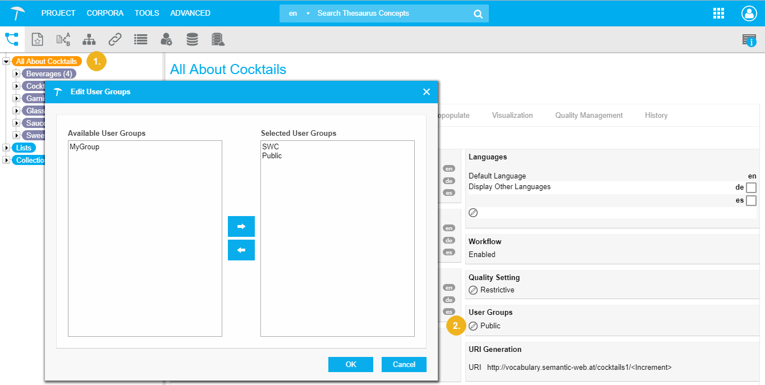Click the starred document toolbar icon
Image resolution: width=765 pixels, height=385 pixels.
click(37, 39)
